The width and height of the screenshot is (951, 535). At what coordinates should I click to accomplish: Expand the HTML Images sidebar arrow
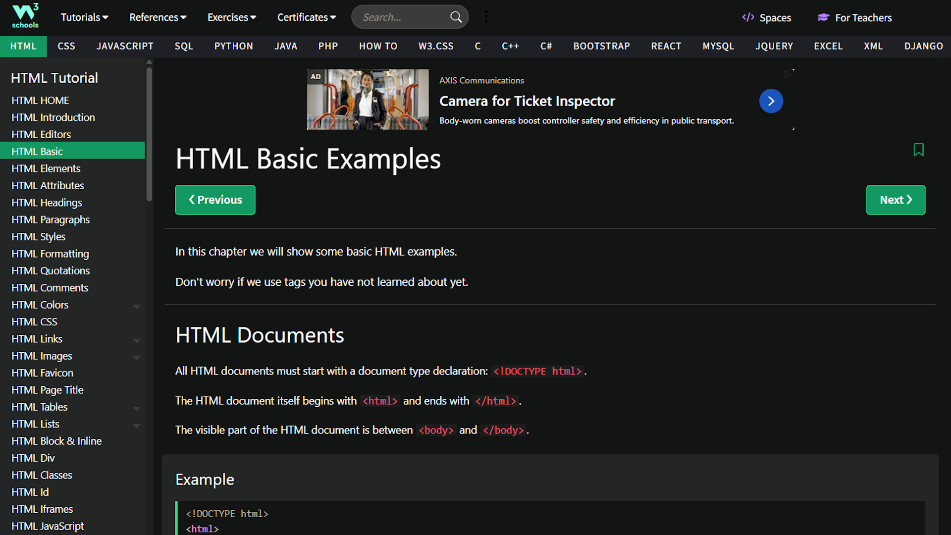tap(136, 358)
